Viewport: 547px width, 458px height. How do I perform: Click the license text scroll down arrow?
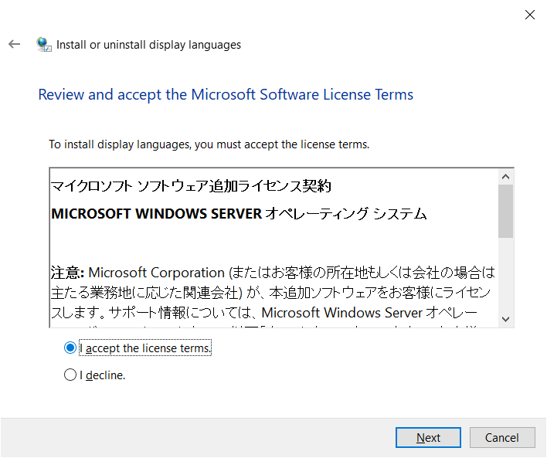[505, 319]
